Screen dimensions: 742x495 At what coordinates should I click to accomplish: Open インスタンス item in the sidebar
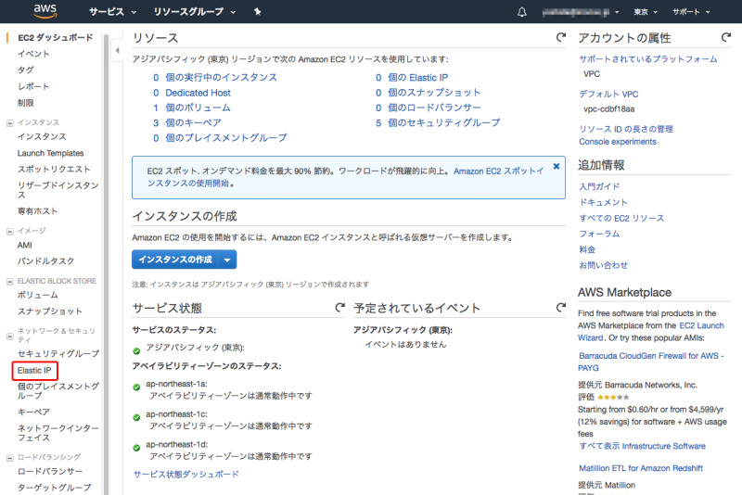[x=42, y=136]
